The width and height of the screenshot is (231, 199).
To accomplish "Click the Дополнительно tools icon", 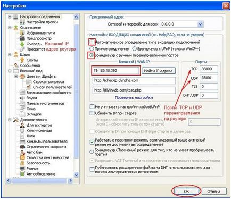I will [x=16, y=120].
